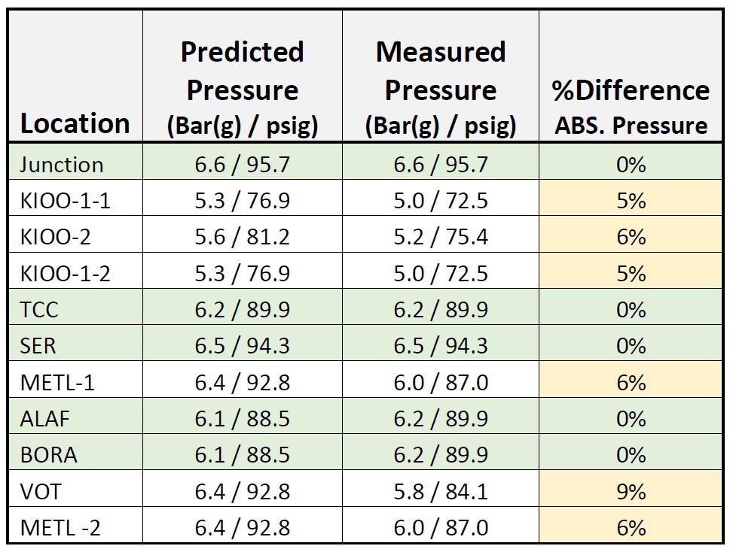Select the Predicted Pressure header cell

243,89
